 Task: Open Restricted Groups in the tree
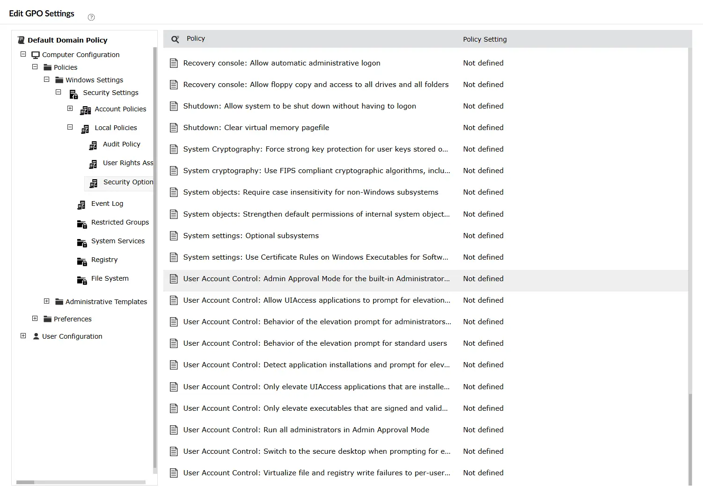pos(120,222)
